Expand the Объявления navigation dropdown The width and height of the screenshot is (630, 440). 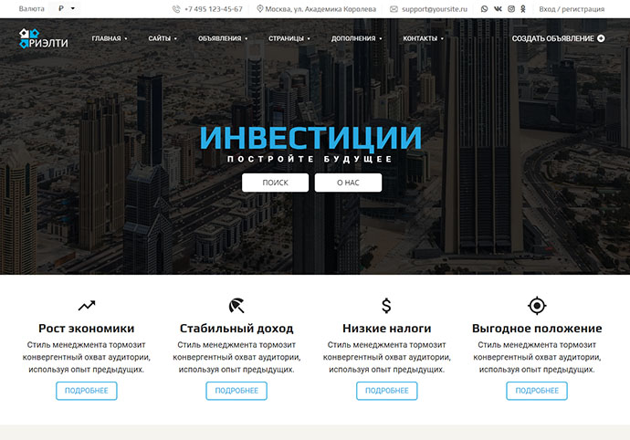(x=223, y=38)
